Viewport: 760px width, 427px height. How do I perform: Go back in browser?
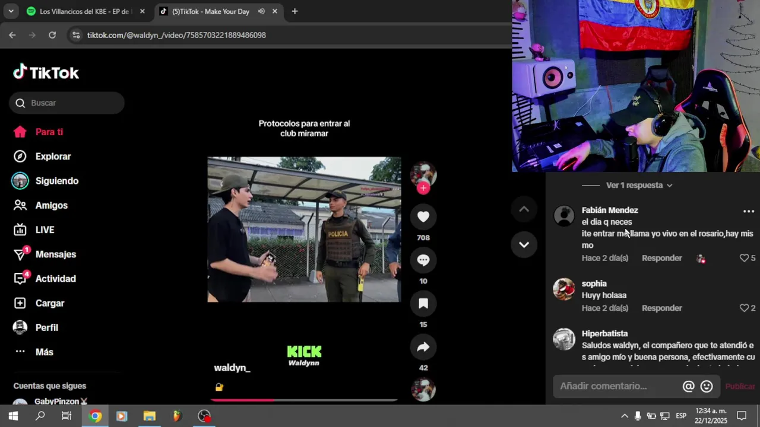click(x=12, y=35)
